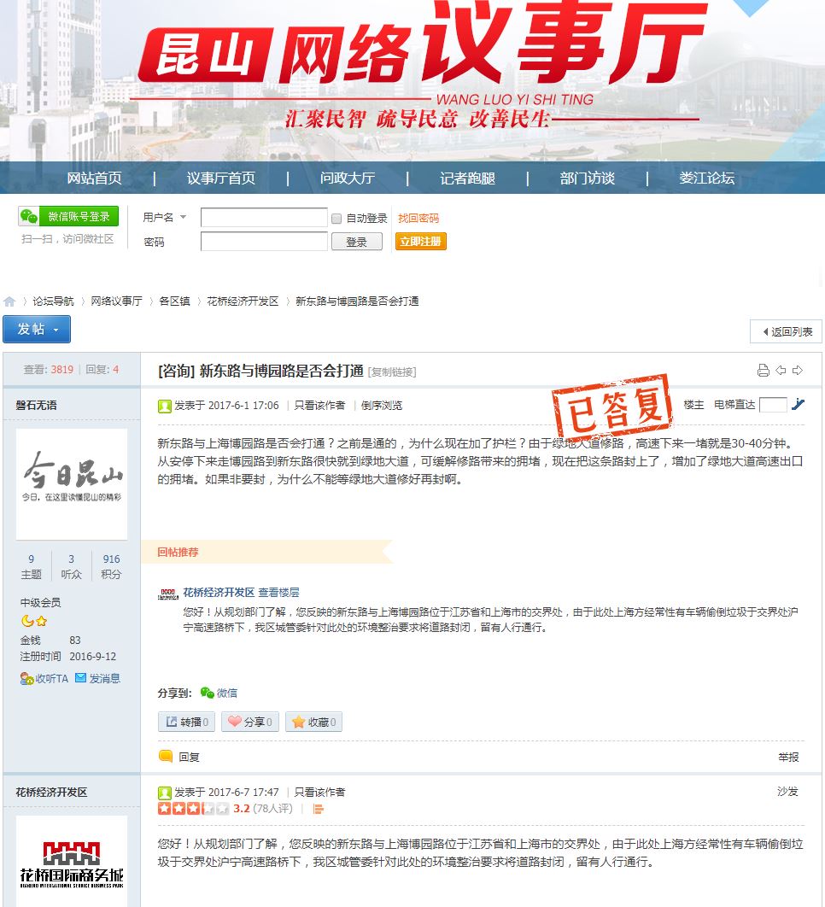Click the 转播 repost button
Screen dimensions: 825x907
point(186,722)
